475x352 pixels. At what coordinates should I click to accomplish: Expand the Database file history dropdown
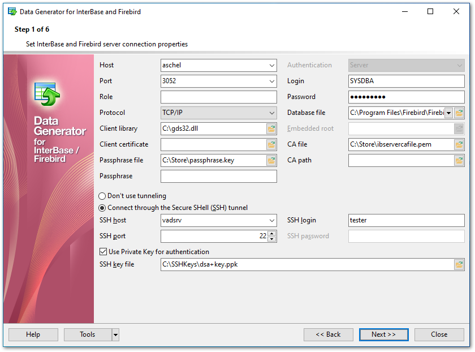449,113
